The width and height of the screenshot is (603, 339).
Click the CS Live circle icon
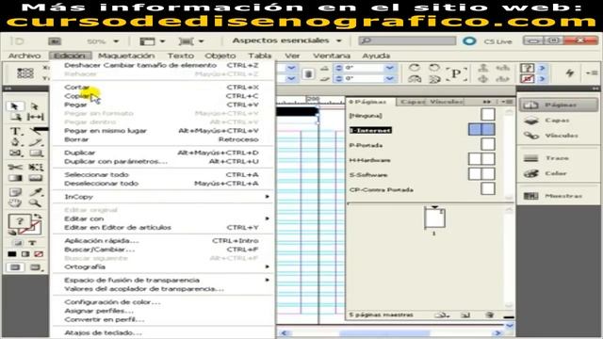click(469, 40)
